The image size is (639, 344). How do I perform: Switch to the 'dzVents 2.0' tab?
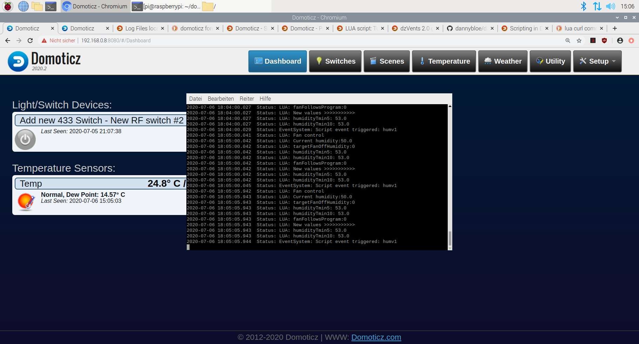point(415,28)
